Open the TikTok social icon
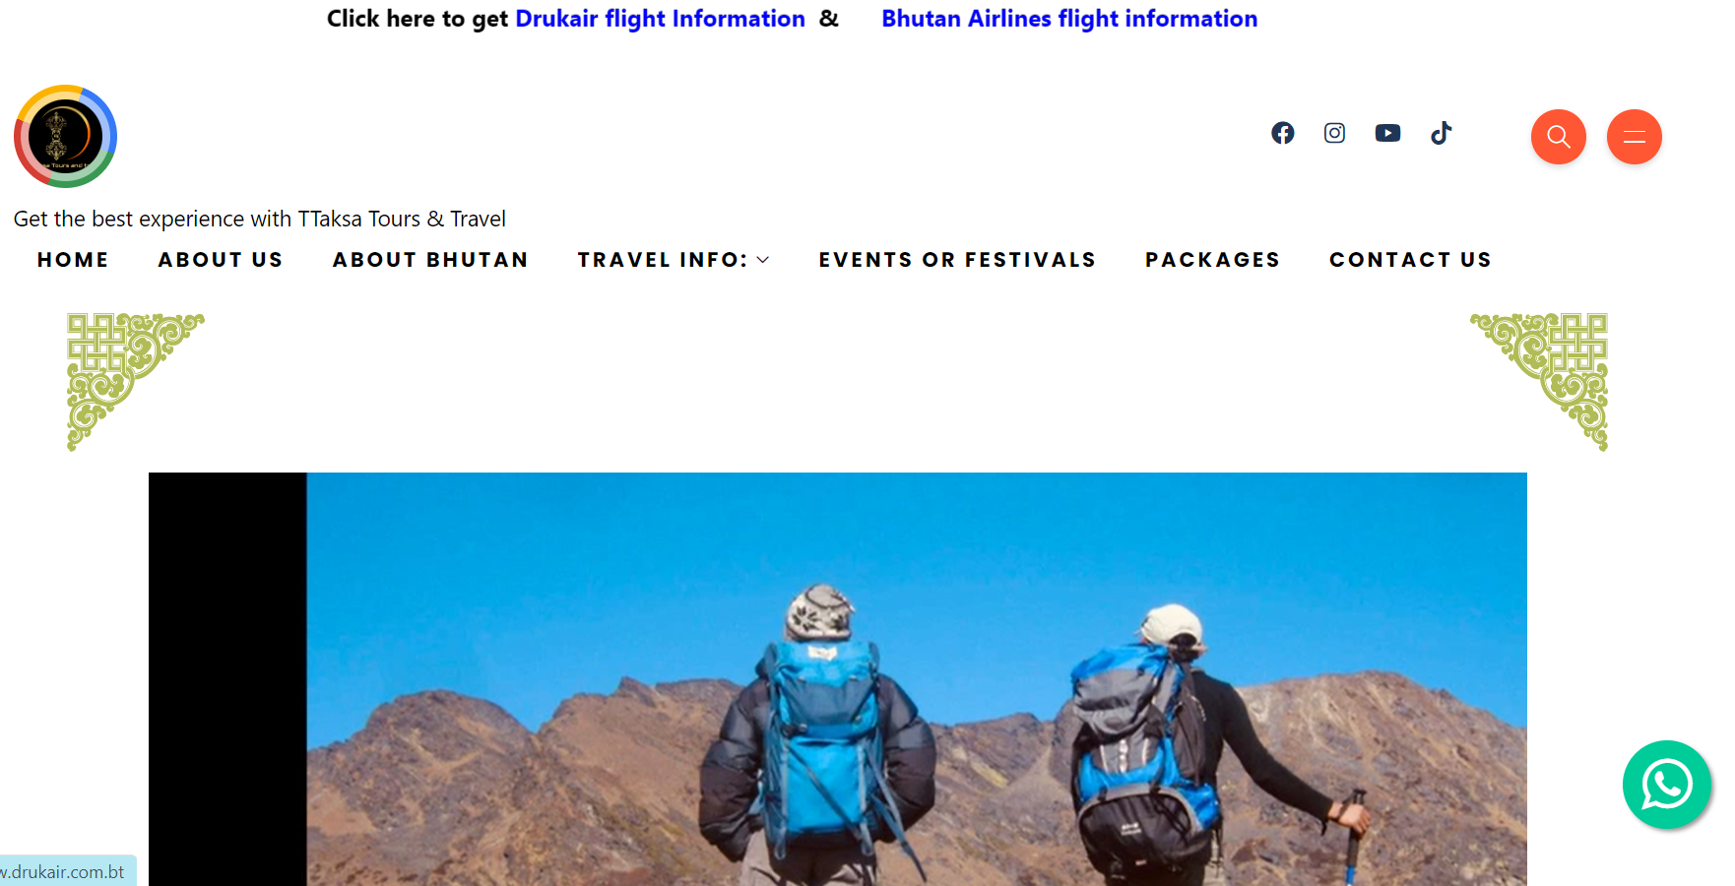 click(1441, 133)
